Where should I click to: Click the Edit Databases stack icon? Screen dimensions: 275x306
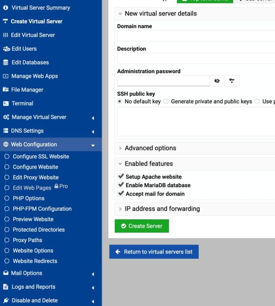tap(5, 62)
